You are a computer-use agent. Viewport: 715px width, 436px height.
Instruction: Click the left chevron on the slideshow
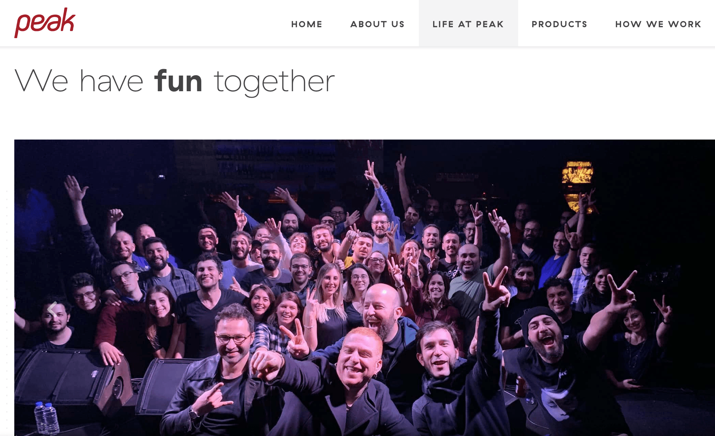(x=52, y=309)
